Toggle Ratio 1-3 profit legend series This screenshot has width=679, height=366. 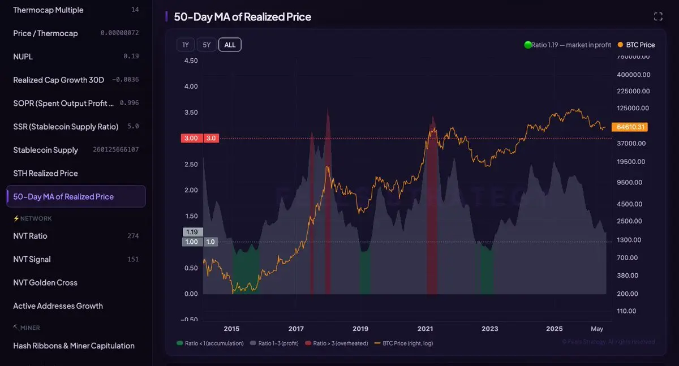click(x=278, y=343)
